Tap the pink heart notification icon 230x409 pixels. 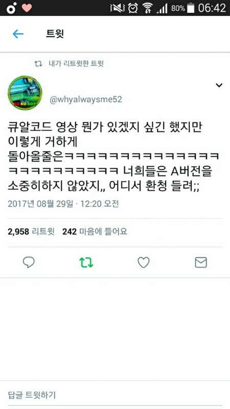[27, 8]
